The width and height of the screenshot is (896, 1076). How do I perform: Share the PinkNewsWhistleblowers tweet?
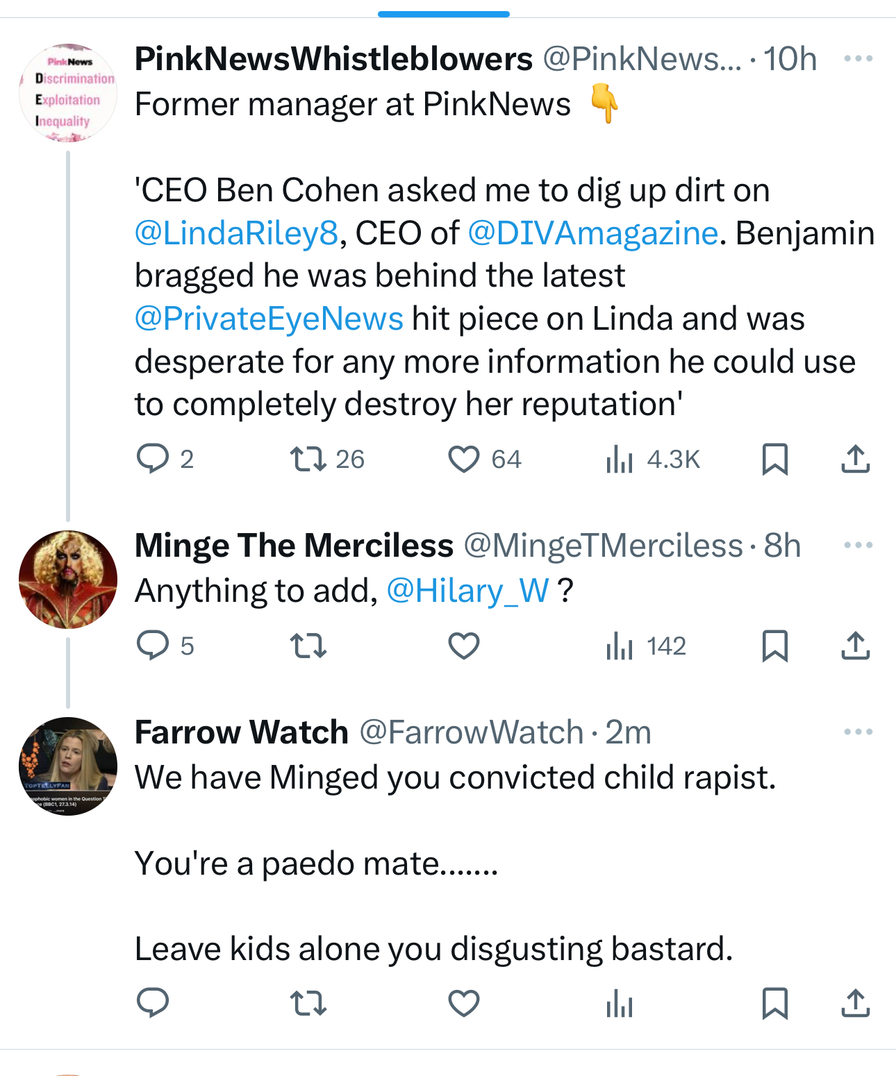coord(855,460)
